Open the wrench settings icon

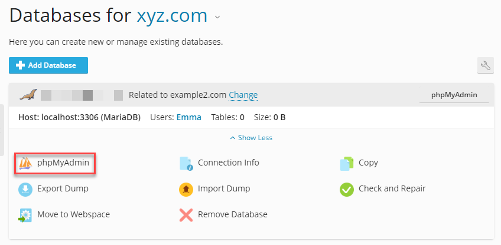485,65
